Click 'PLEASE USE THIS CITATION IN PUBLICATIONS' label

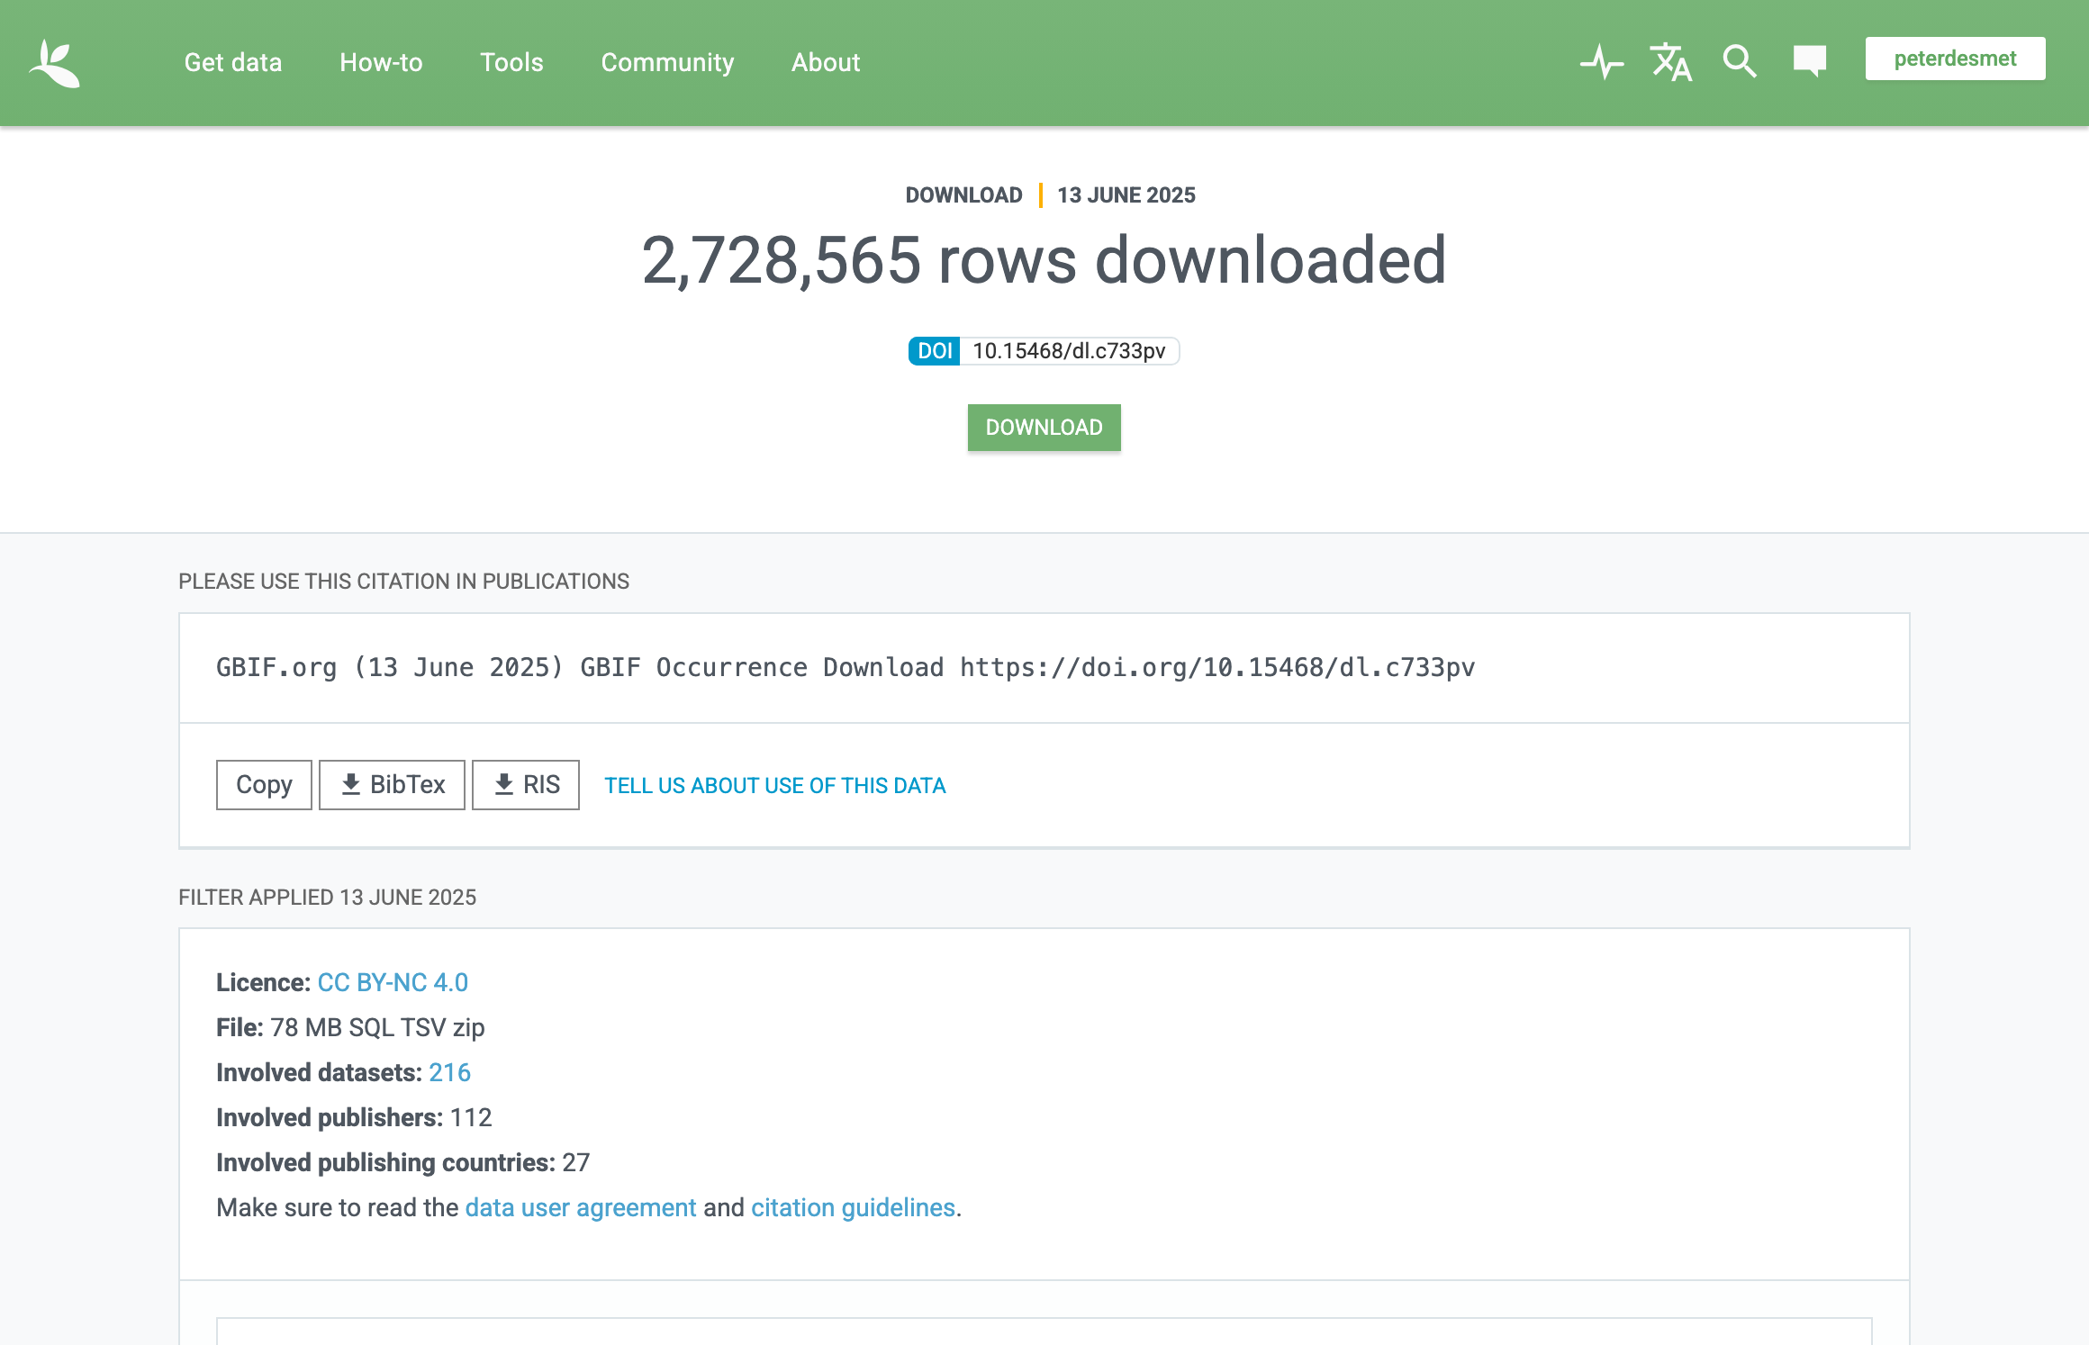tap(403, 582)
